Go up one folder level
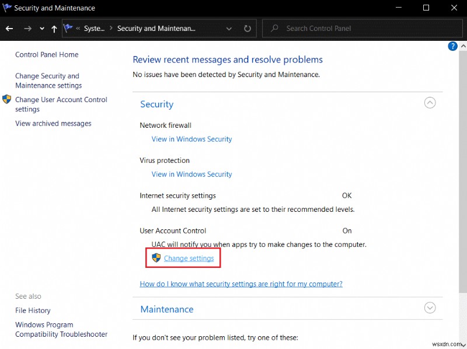This screenshot has width=467, height=349. click(54, 28)
